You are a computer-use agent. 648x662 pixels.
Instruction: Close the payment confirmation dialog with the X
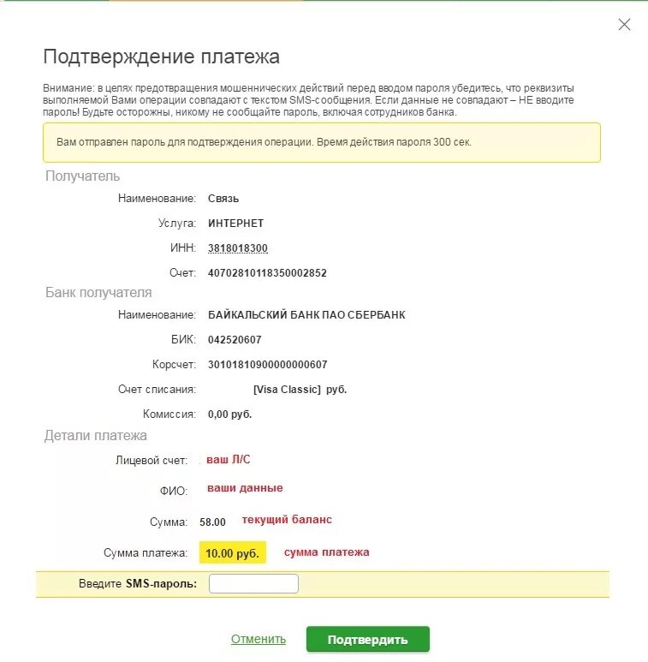(624, 25)
